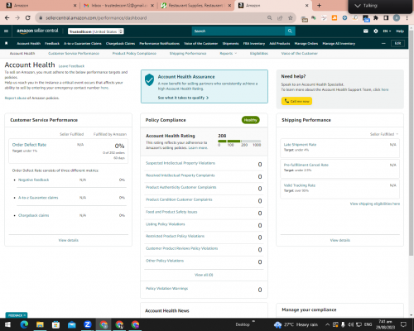414x331 pixels.
Task: Open Customer Service Performance sub-tab
Action: [x=74, y=53]
